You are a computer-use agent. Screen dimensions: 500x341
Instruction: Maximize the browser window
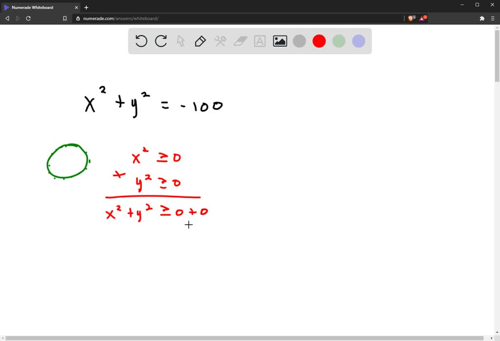click(x=478, y=5)
